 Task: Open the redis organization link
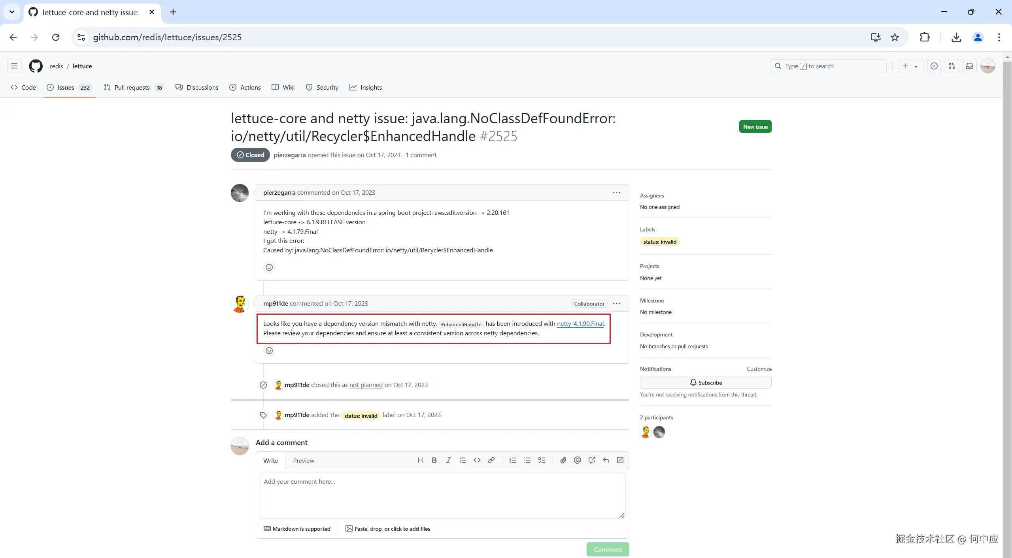pos(57,66)
